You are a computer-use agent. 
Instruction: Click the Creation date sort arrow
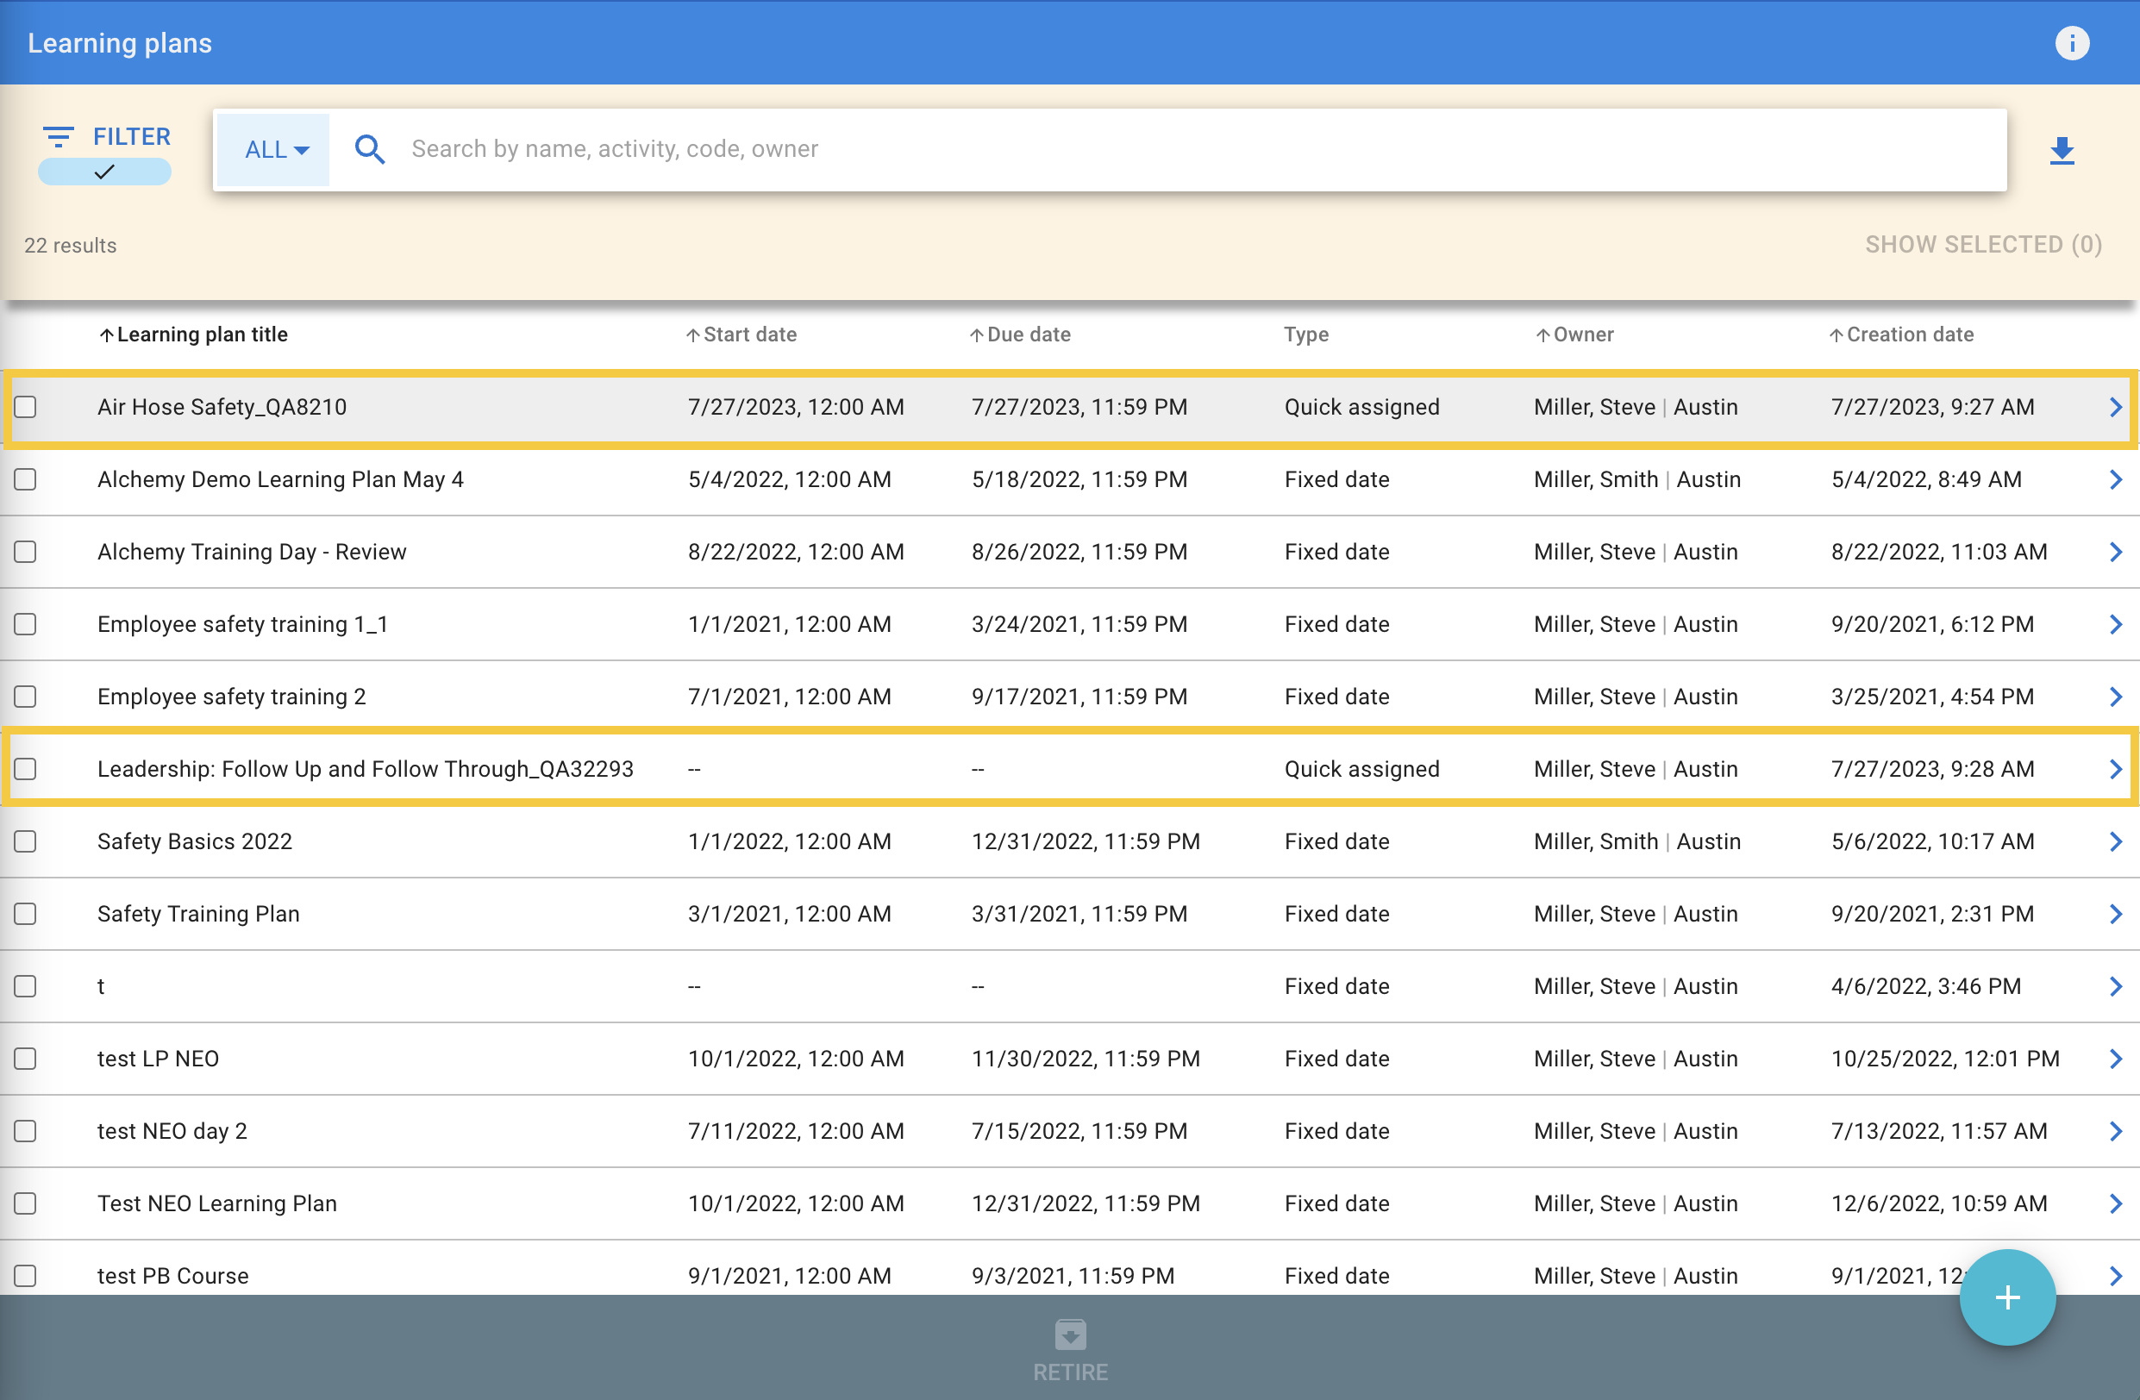1837,335
